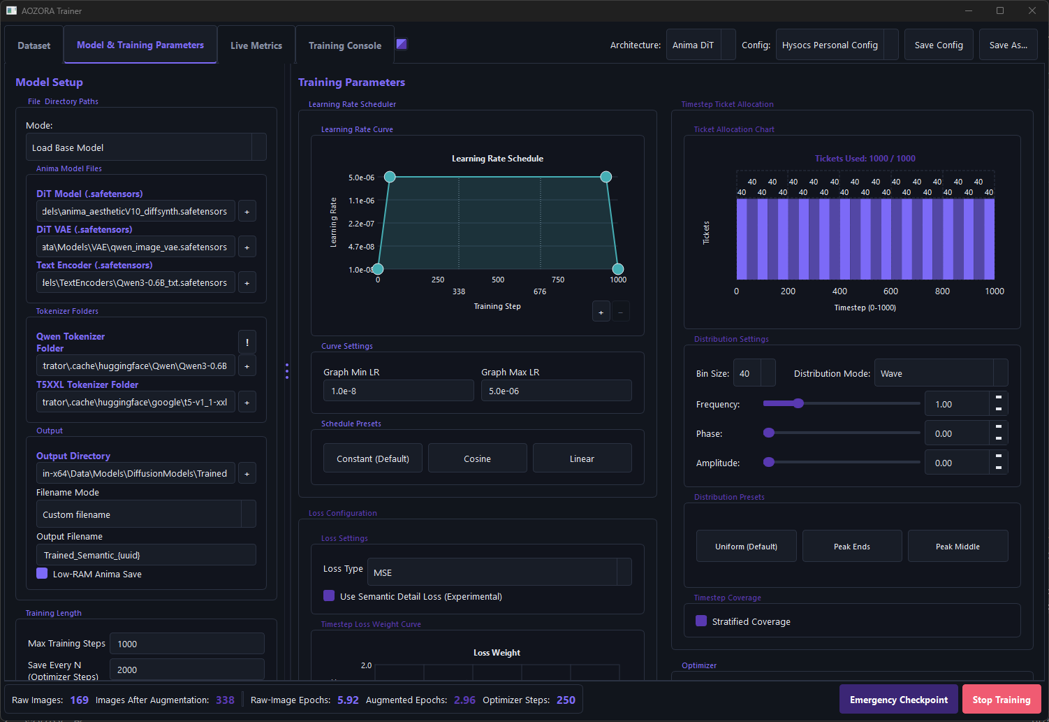Open the Distribution Mode Wave dropdown

coord(941,373)
